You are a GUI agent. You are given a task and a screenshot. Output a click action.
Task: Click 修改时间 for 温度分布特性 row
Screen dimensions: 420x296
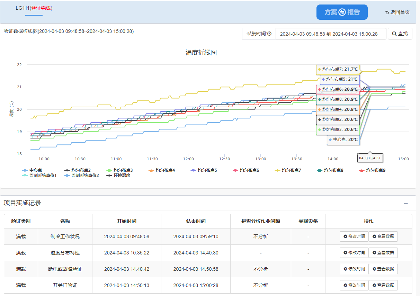(354, 253)
